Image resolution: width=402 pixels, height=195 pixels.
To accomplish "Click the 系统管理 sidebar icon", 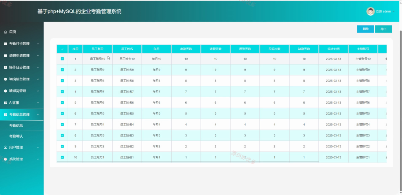I will pyautogui.click(x=5, y=159).
